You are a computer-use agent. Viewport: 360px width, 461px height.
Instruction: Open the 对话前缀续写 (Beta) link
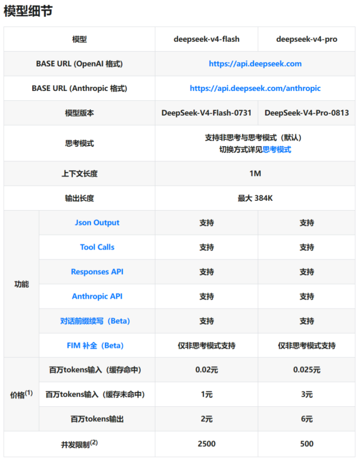click(x=95, y=321)
